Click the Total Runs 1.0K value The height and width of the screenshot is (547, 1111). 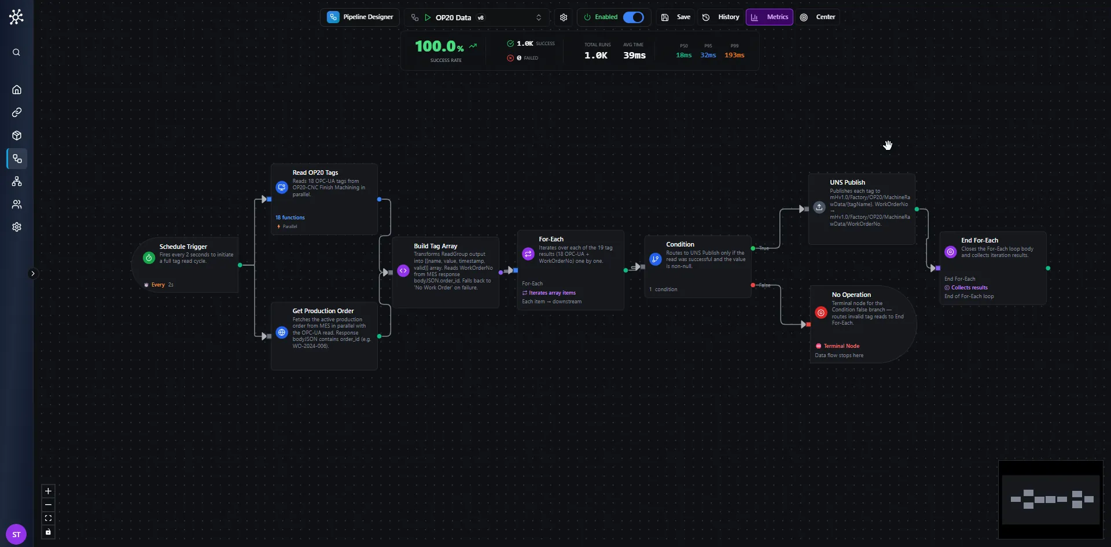[x=595, y=56]
